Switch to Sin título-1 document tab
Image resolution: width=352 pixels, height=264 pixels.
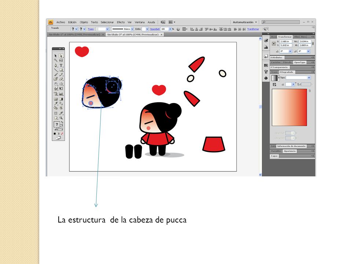tap(74, 34)
